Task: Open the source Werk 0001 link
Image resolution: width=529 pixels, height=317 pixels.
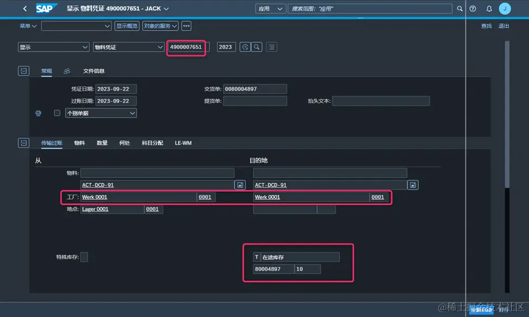Action: point(94,197)
